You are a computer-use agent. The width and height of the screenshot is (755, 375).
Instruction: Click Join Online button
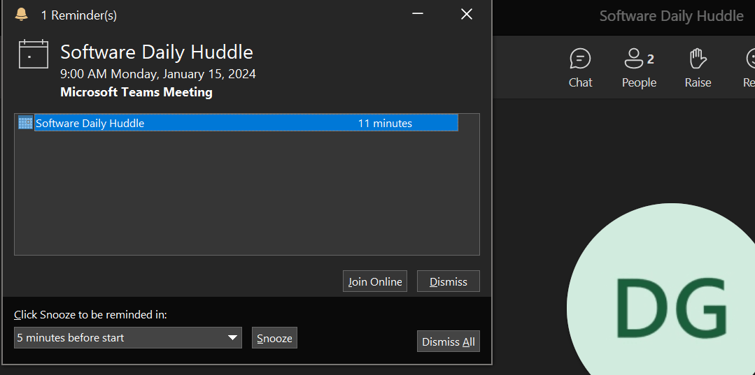tap(374, 281)
